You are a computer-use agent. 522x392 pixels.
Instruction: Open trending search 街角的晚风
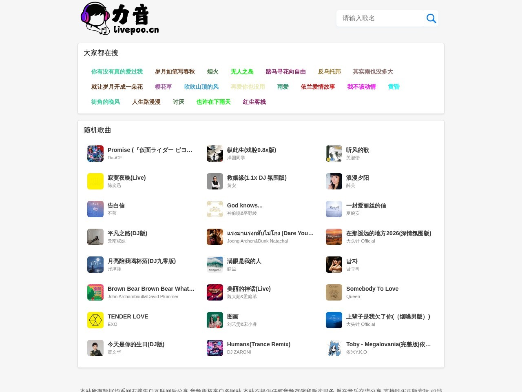[106, 102]
